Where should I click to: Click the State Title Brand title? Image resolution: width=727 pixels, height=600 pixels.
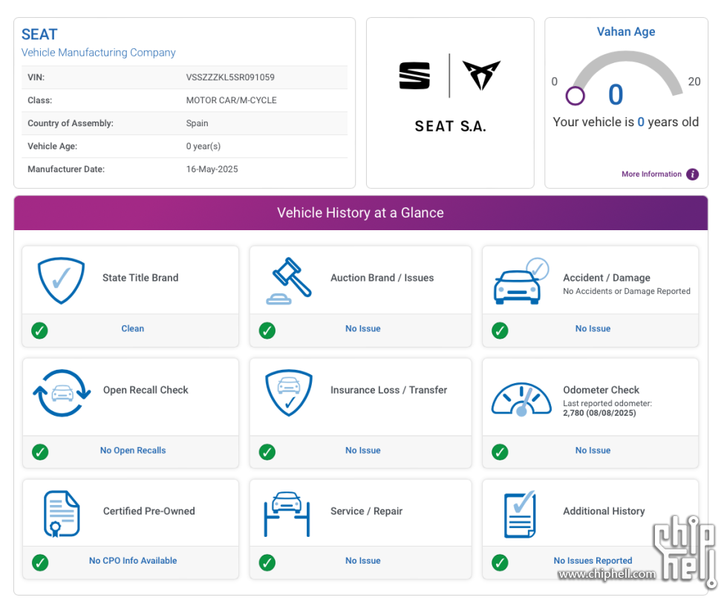point(140,278)
